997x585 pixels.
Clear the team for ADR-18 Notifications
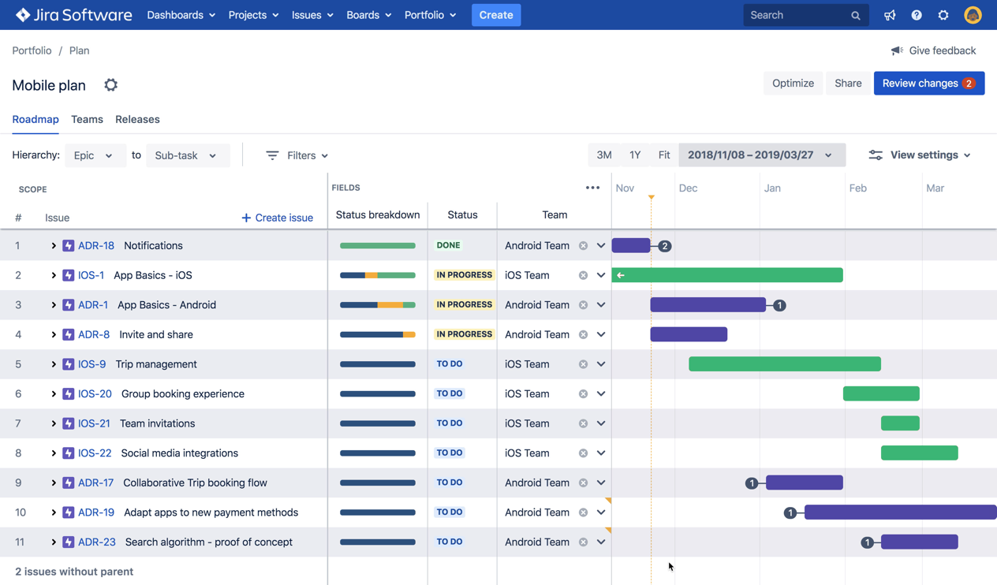[x=583, y=246]
